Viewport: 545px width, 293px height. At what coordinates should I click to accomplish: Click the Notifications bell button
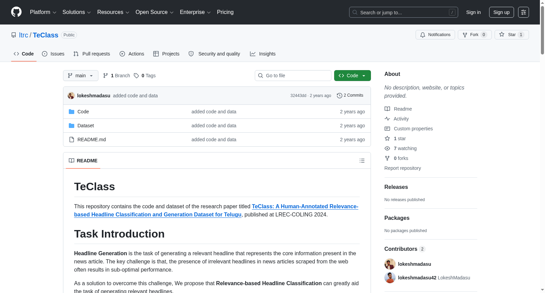435,35
